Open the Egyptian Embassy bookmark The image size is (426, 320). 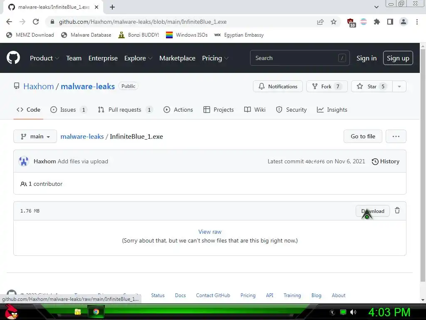(x=239, y=35)
